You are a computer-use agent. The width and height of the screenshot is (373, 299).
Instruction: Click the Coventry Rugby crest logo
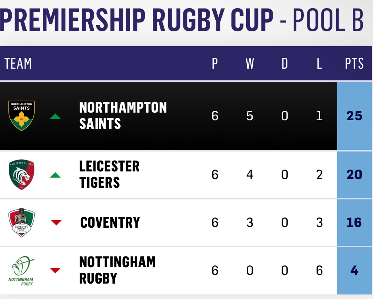click(x=21, y=222)
